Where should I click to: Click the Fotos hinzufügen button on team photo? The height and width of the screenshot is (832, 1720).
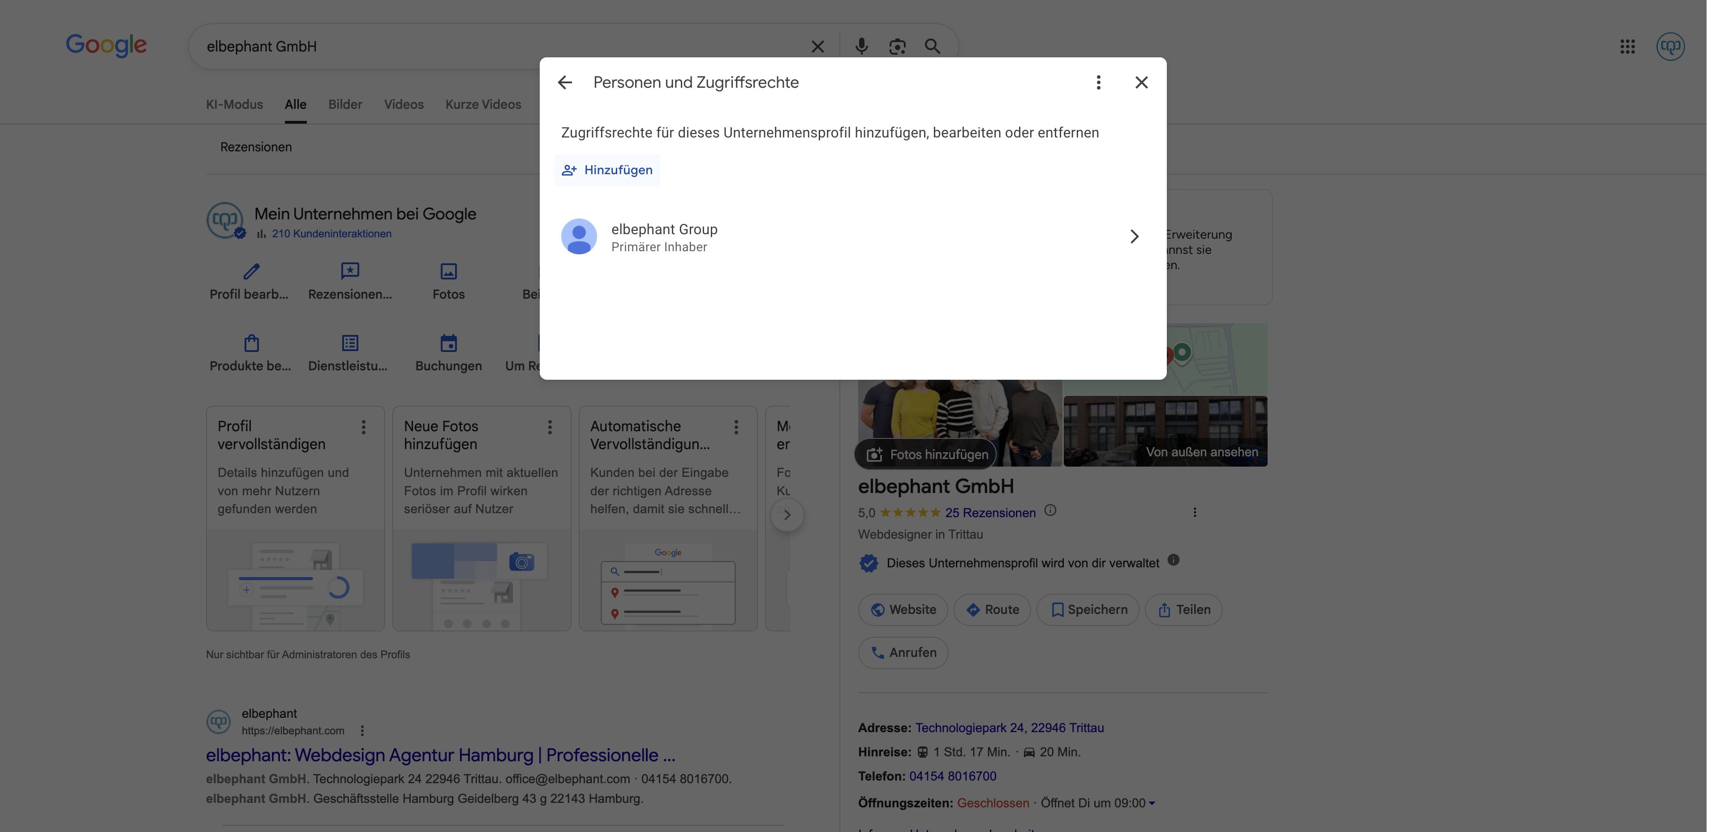925,455
